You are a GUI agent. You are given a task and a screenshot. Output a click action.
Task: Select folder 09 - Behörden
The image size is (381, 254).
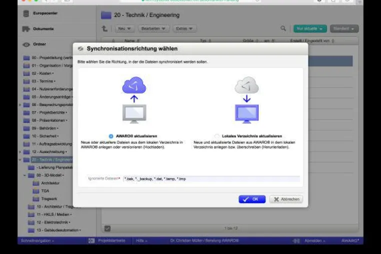44,128
